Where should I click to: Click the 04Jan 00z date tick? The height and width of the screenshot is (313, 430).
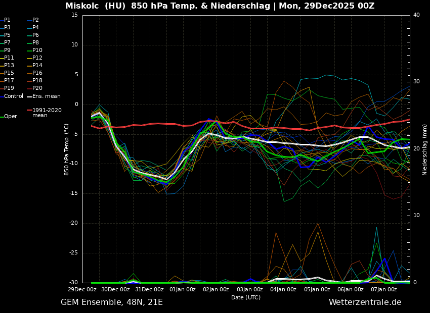(x=283, y=290)
